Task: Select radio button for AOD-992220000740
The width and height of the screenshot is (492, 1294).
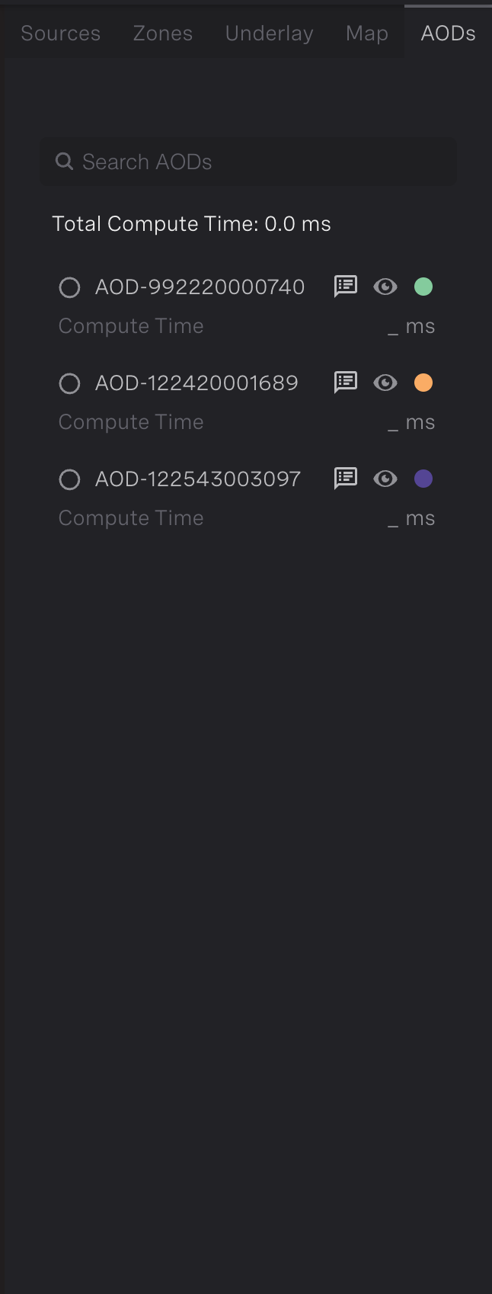Action: [69, 287]
